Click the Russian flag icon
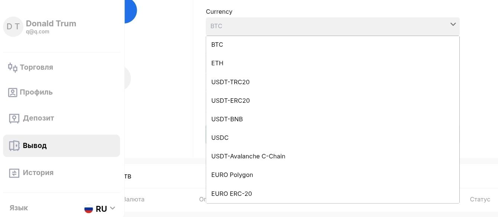This screenshot has width=498, height=217. click(x=88, y=209)
